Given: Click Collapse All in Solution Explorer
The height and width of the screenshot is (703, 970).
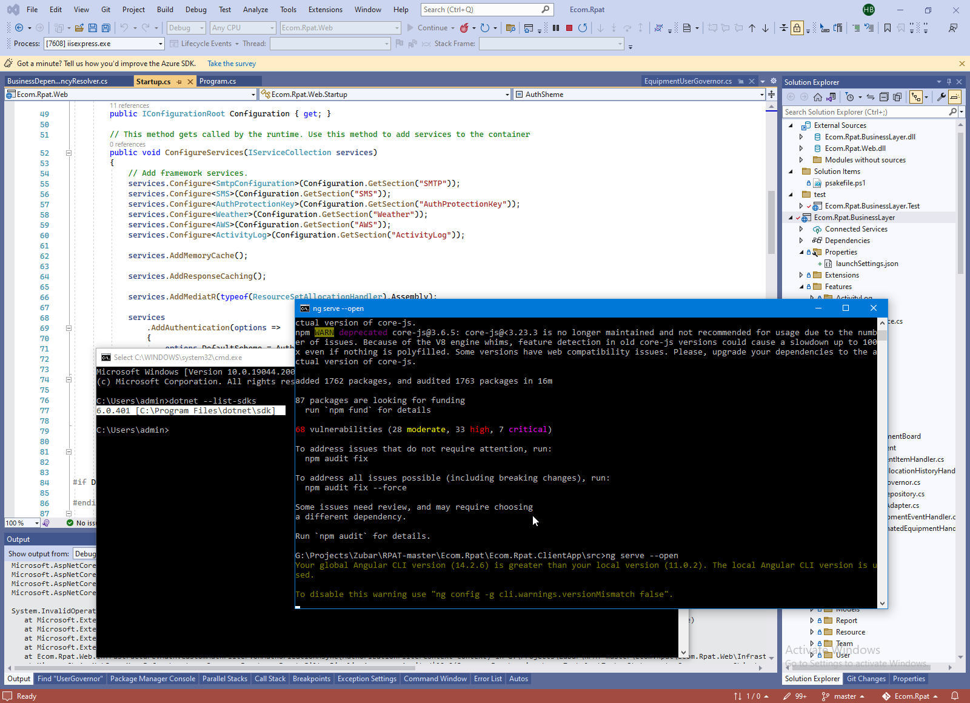Looking at the screenshot, I should pyautogui.click(x=884, y=97).
